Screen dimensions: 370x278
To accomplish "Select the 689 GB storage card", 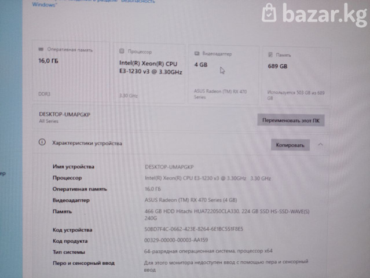I will point(296,76).
